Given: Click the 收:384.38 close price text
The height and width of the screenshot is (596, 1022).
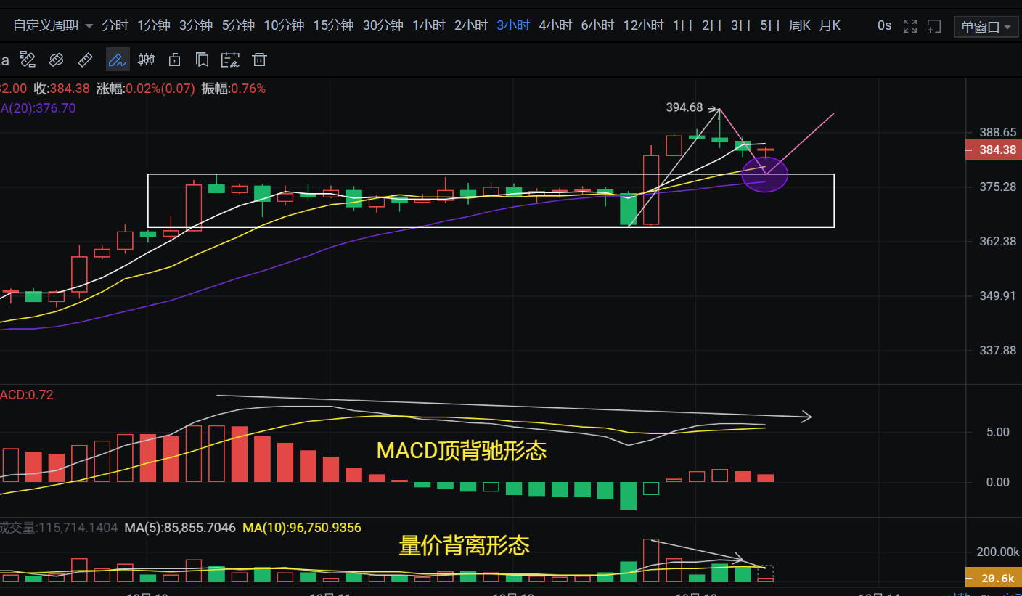Looking at the screenshot, I should click(x=62, y=89).
